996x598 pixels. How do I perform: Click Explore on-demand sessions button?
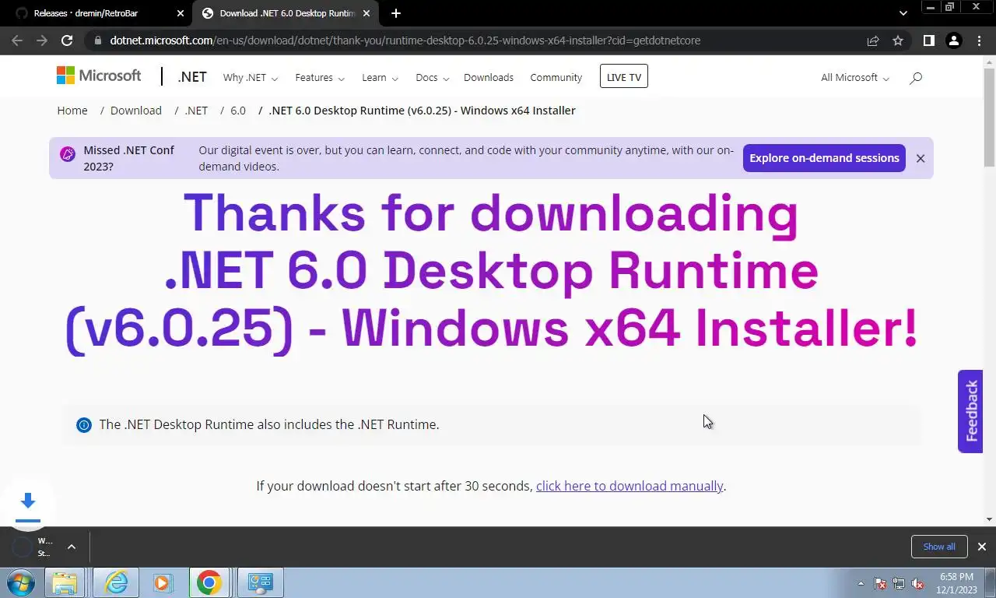click(x=824, y=158)
